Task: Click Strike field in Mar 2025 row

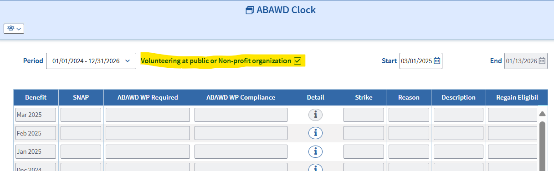Action: click(364, 115)
